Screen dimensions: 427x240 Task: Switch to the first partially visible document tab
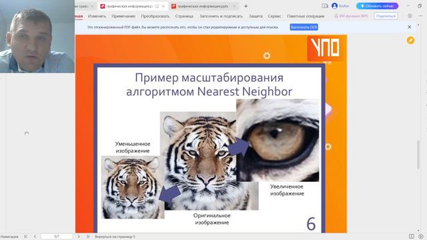pyautogui.click(x=85, y=6)
